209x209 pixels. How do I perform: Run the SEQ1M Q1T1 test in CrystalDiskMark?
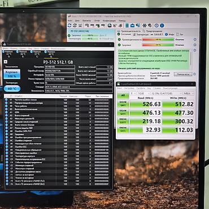click(123, 112)
